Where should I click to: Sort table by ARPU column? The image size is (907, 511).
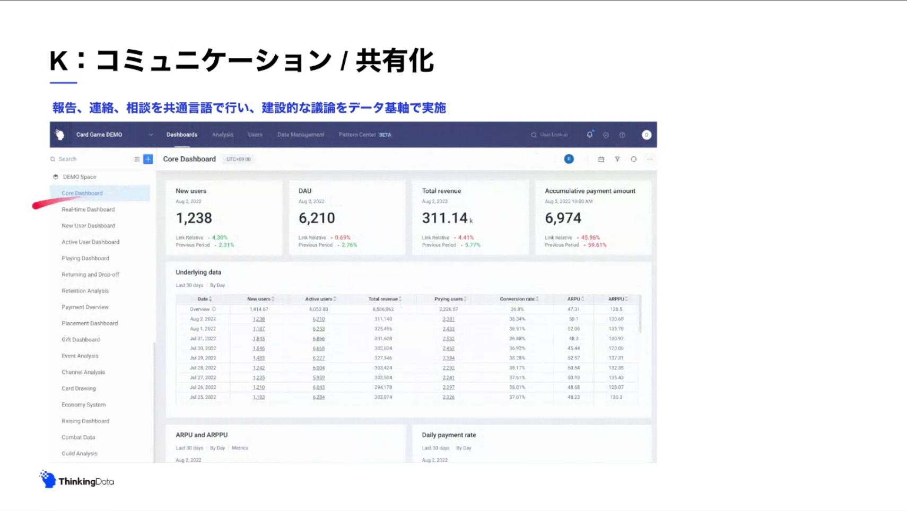point(583,299)
